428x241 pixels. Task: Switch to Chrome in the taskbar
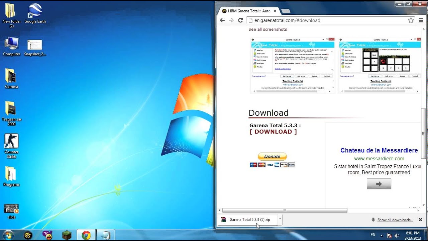coord(86,236)
